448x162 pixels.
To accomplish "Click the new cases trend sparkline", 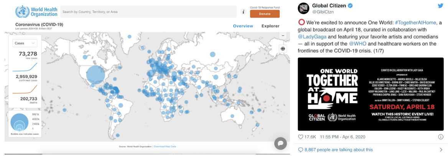I will [25, 67].
